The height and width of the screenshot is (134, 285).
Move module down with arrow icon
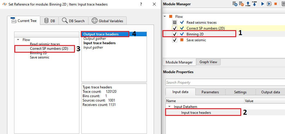(x=254, y=4)
